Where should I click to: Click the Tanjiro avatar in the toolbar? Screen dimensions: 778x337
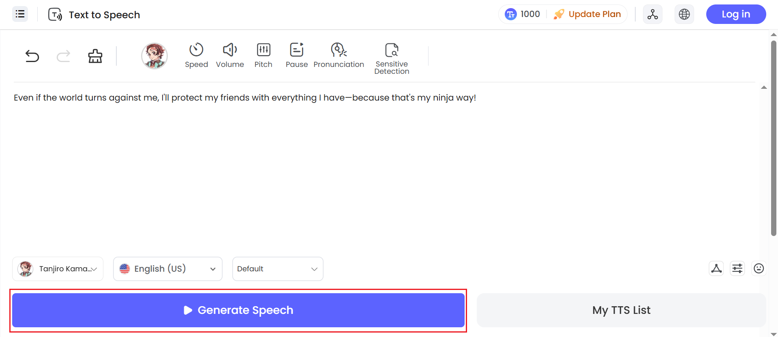coord(154,56)
